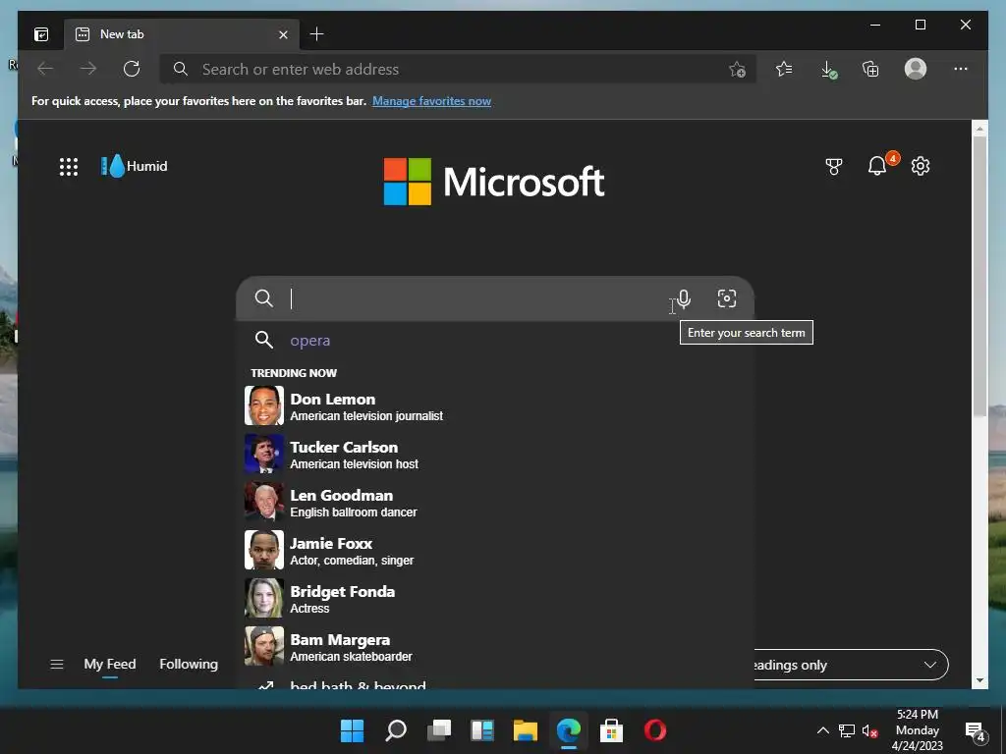1006x754 pixels.
Task: Refresh the current page
Action: [x=132, y=69]
